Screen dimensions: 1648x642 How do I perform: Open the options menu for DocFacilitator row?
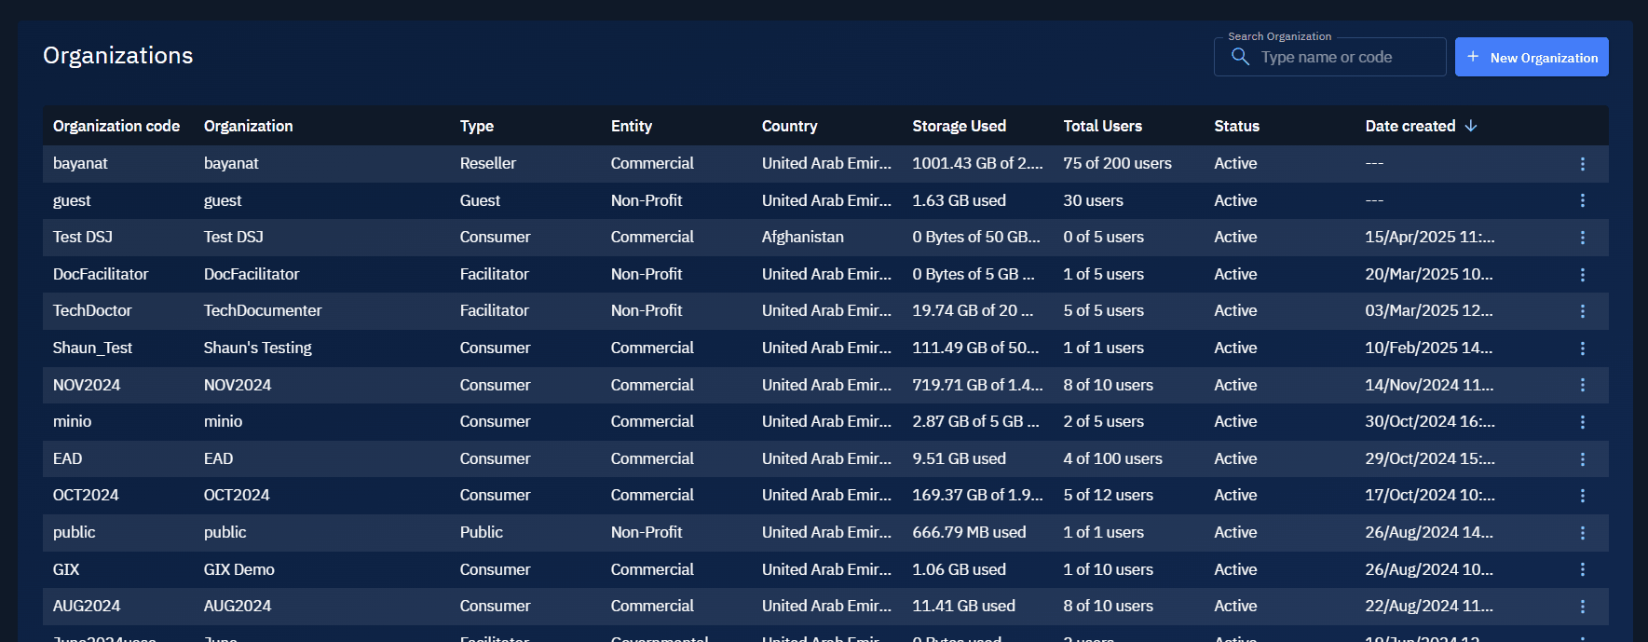[x=1582, y=275]
